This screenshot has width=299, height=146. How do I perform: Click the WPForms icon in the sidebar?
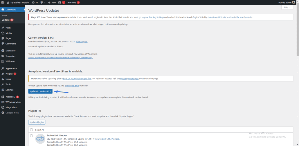(x=3, y=61)
